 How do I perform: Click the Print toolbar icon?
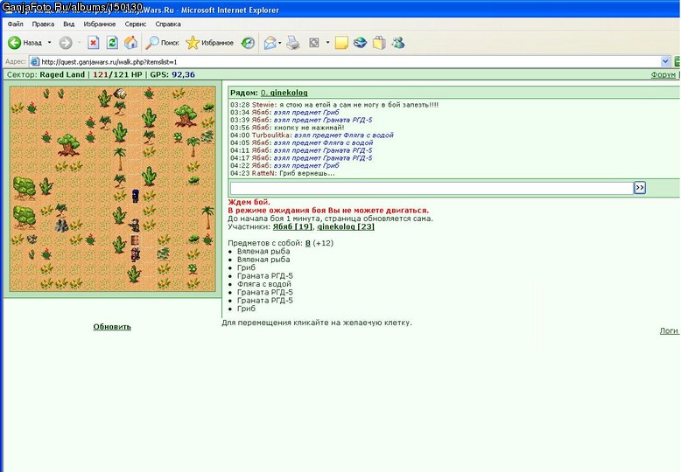point(293,43)
